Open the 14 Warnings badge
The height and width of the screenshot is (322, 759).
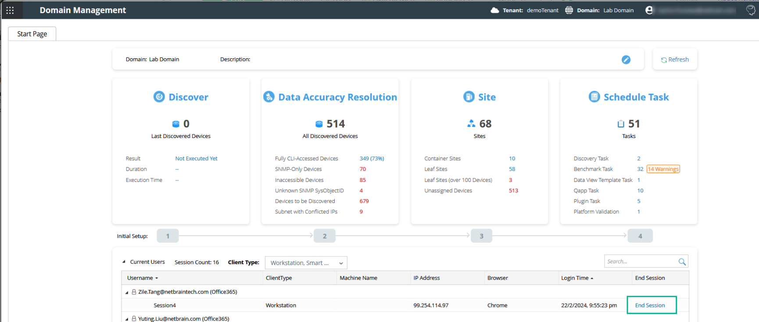point(663,169)
